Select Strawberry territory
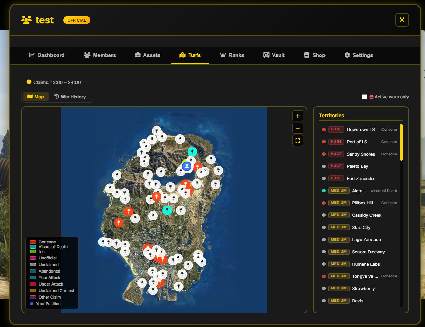 (x=359, y=289)
